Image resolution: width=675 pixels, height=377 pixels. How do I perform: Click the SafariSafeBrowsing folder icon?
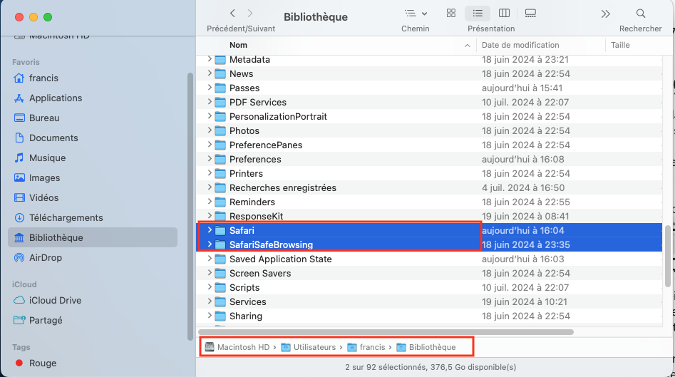(x=220, y=245)
